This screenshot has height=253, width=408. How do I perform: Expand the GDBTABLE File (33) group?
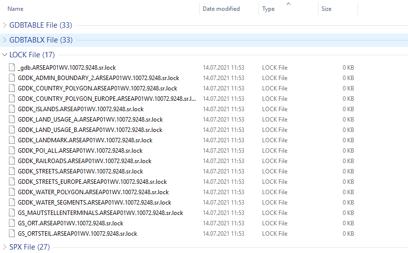(x=4, y=25)
